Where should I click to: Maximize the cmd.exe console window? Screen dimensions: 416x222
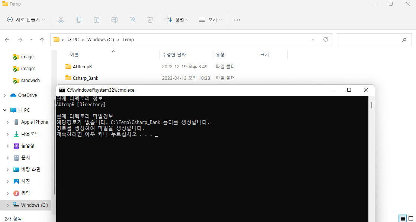coord(349,90)
